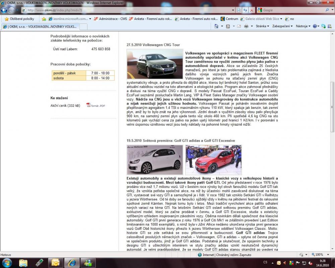Expand the address bar history dropdown
Screen dimensions: 335x268
233,10
